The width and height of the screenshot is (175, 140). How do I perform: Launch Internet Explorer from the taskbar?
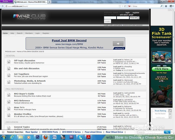click(x=12, y=137)
